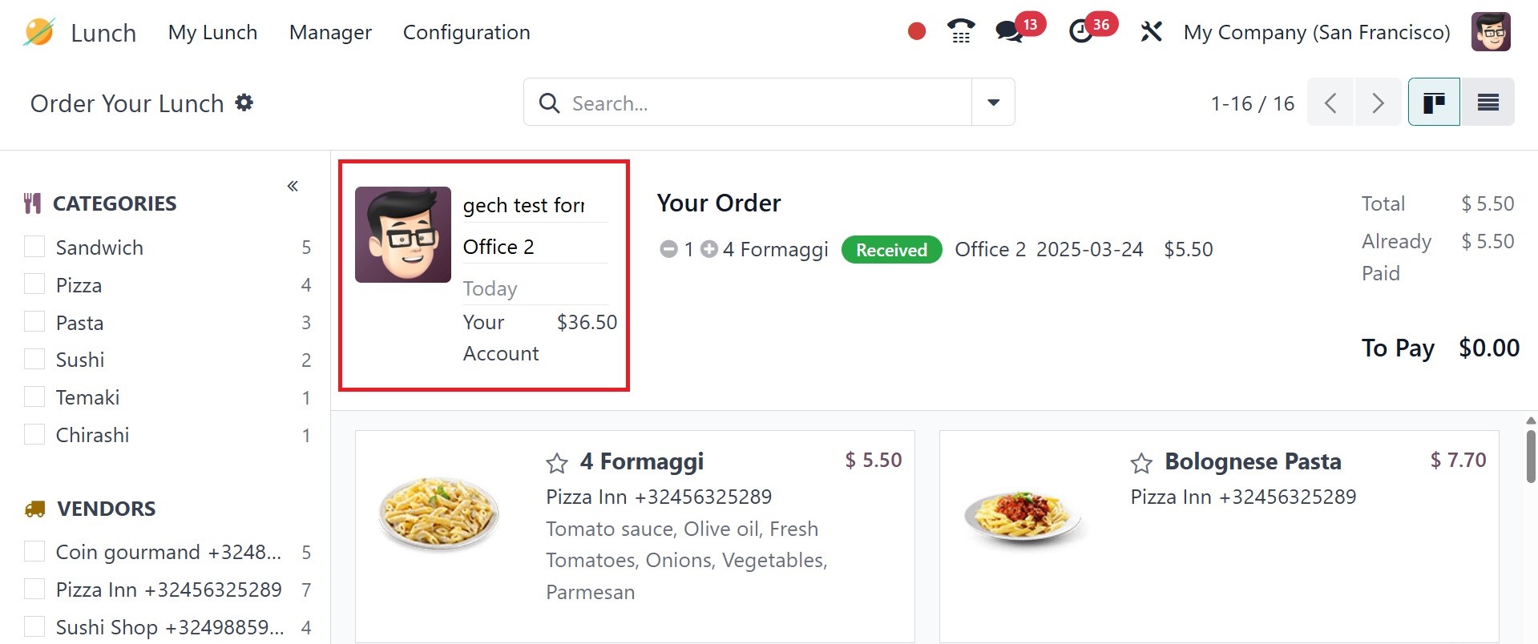Collapse the categories sidebar panel

(x=293, y=187)
